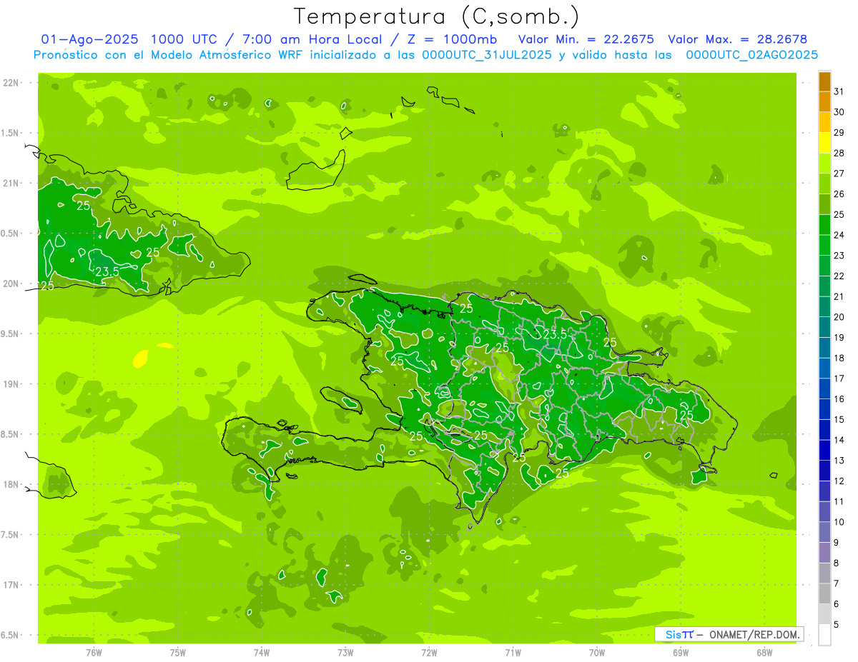
Task: Click the title "Temperatura (C,somb.)"
Action: point(437,16)
